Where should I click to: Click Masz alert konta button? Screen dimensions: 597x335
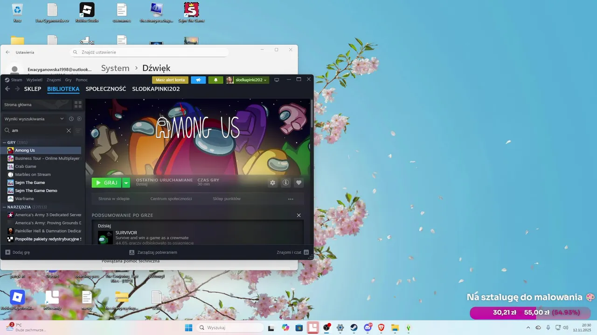point(170,80)
